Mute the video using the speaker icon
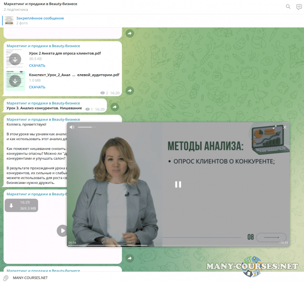The image size is (304, 282). point(72,127)
